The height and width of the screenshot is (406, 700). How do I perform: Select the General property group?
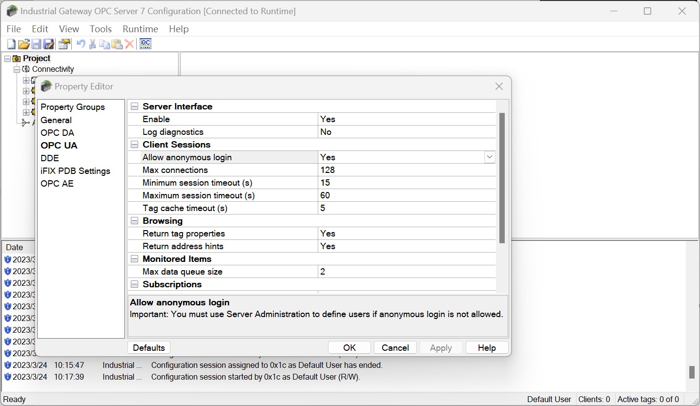pyautogui.click(x=56, y=120)
